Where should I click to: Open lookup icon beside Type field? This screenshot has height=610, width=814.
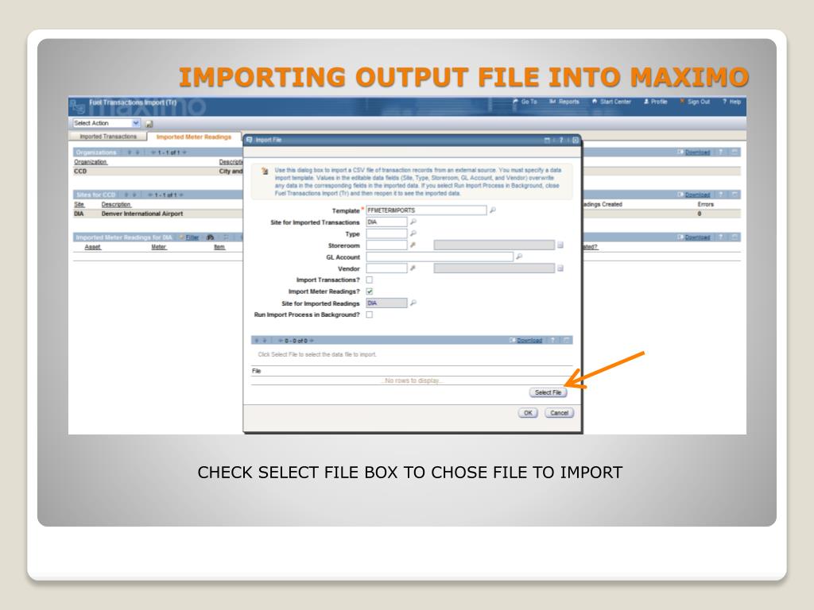(x=413, y=234)
